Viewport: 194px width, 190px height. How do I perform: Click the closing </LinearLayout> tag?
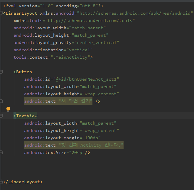coord(23,182)
